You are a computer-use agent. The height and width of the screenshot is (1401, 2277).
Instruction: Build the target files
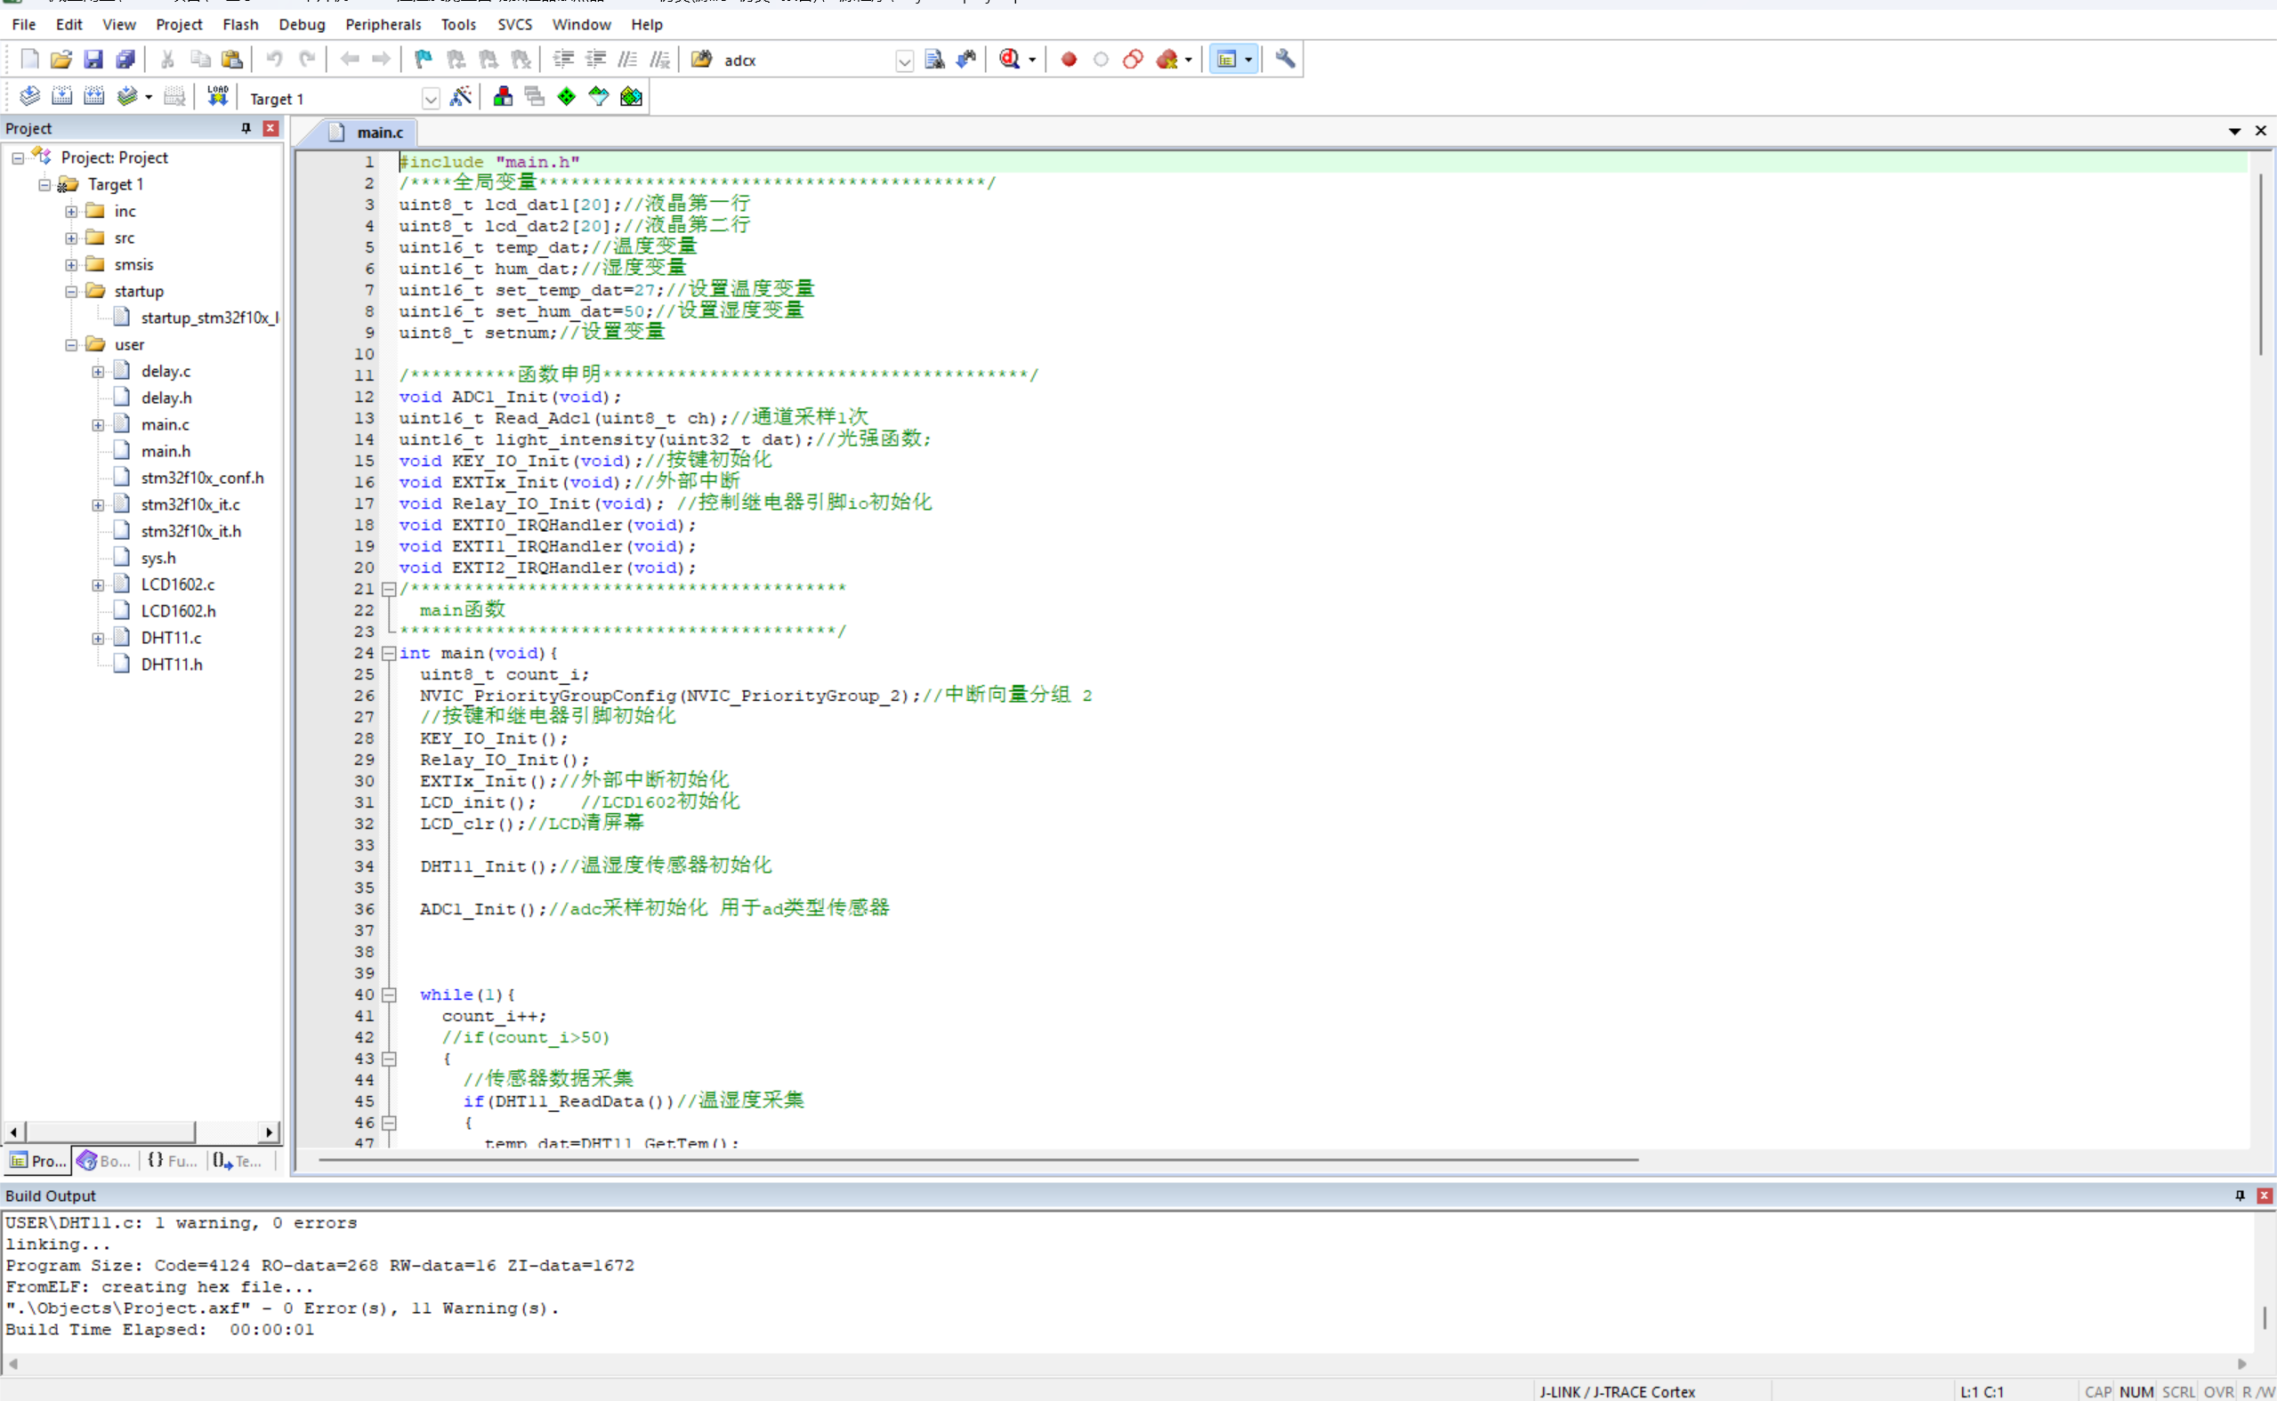[x=62, y=96]
